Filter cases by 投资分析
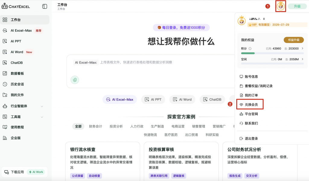This screenshot has height=181, width=309. tap(116, 126)
